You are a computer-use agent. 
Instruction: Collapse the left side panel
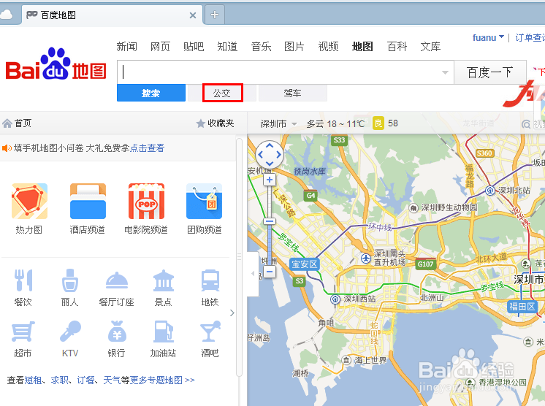click(253, 274)
